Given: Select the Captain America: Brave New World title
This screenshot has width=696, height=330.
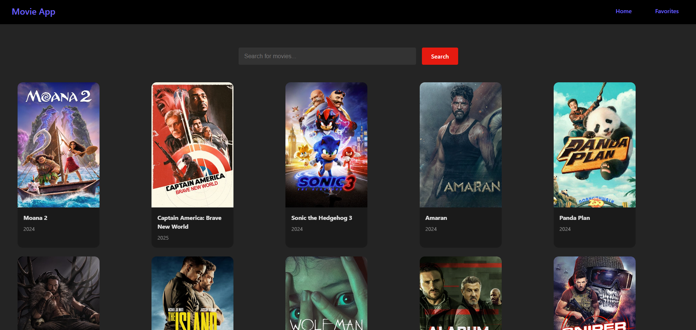Looking at the screenshot, I should pos(189,222).
